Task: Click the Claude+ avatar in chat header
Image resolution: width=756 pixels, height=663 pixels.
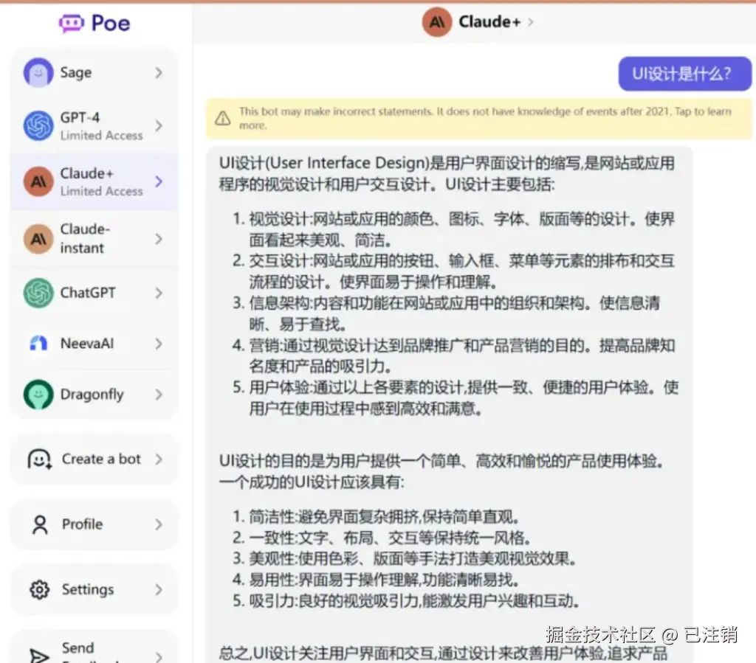Action: [437, 22]
